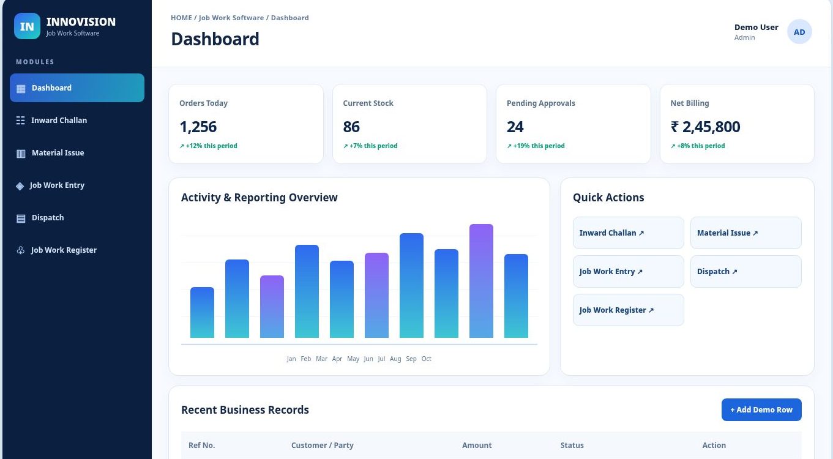This screenshot has width=833, height=459.
Task: Click the Customer / Party column header
Action: pos(323,445)
